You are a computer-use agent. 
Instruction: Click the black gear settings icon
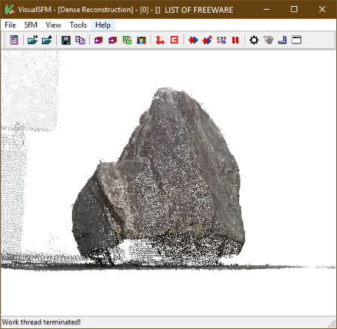254,40
